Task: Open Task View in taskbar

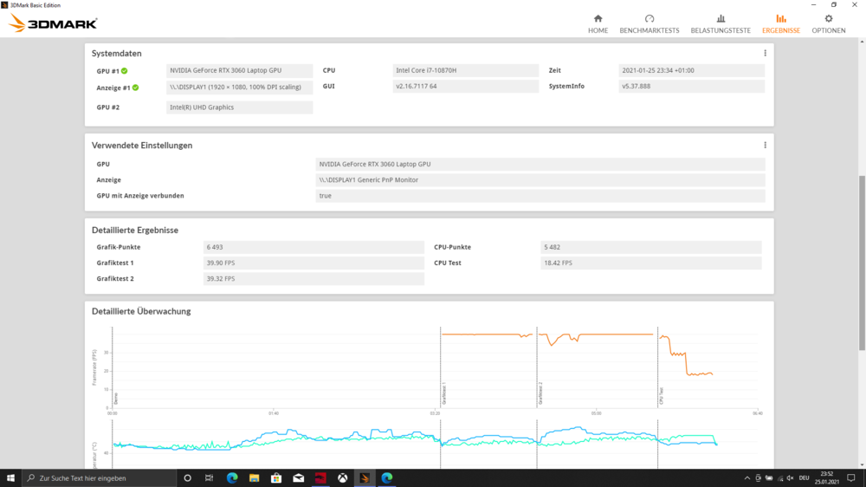Action: [x=210, y=477]
